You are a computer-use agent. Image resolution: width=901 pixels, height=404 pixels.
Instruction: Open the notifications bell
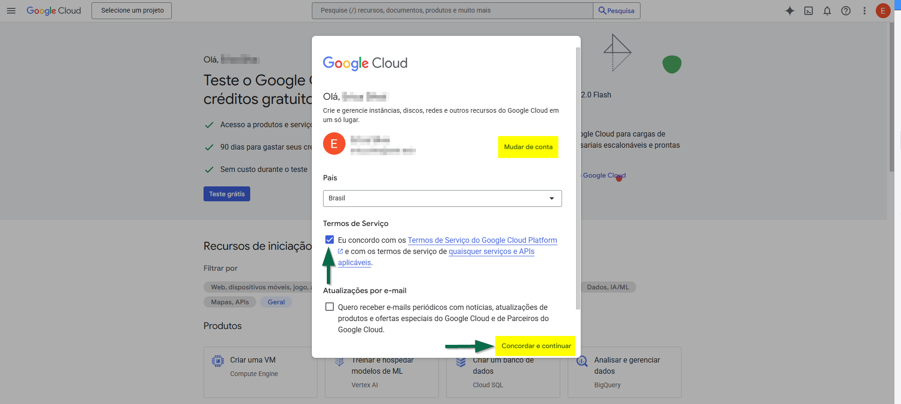[827, 11]
